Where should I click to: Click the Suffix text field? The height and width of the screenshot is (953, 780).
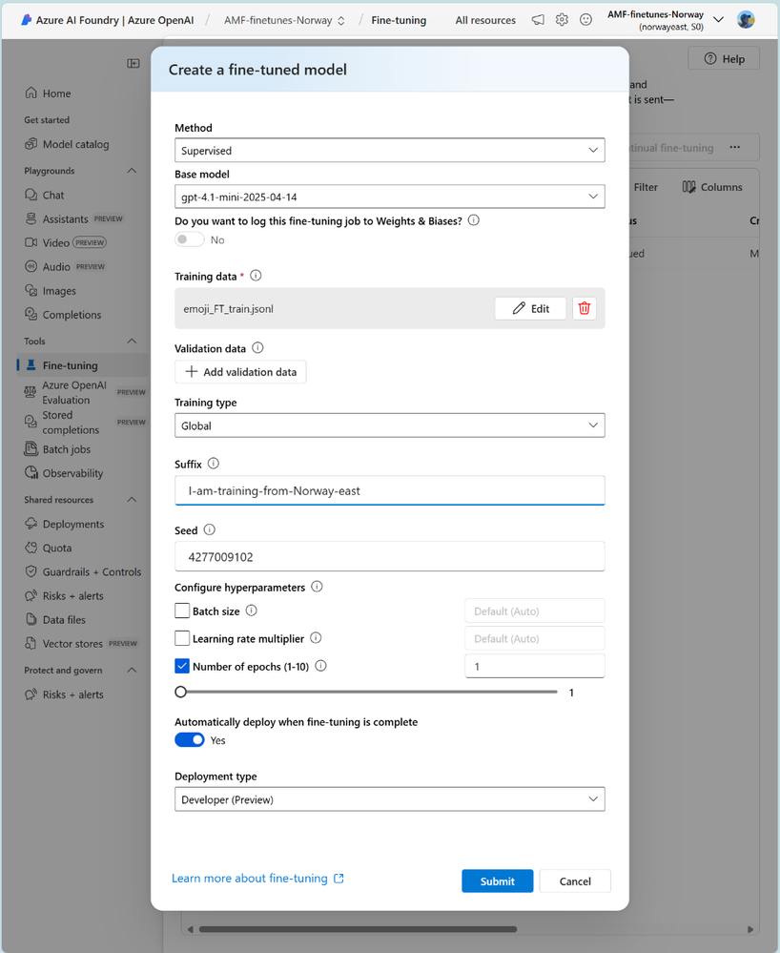tap(389, 490)
